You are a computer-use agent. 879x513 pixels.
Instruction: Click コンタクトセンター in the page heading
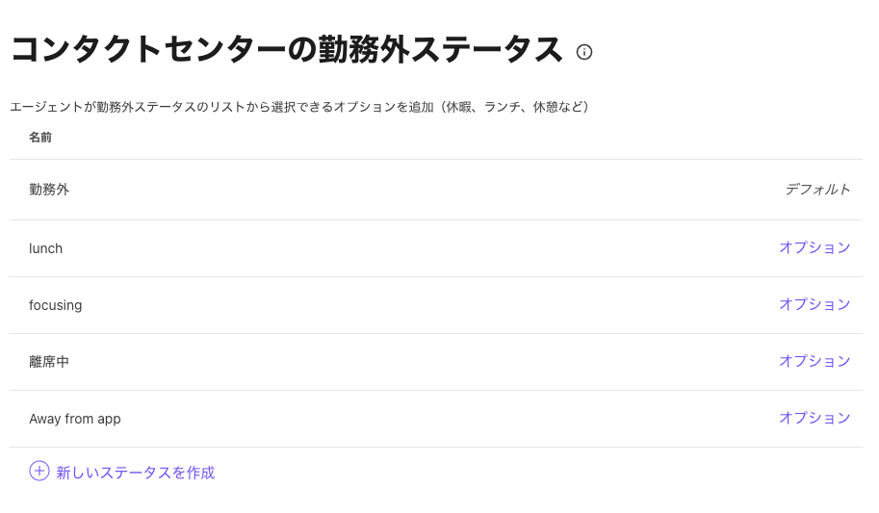coord(148,49)
